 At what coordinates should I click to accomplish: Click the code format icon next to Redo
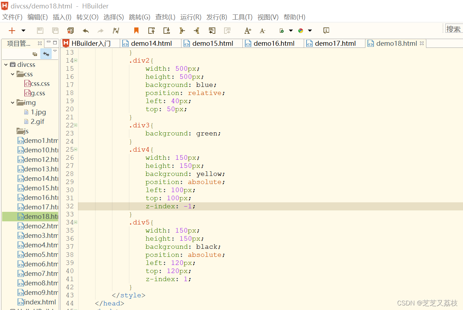pyautogui.click(x=116, y=31)
